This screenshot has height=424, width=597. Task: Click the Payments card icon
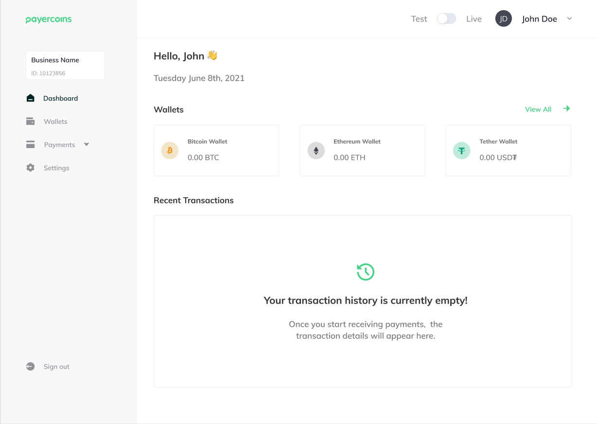coord(30,144)
